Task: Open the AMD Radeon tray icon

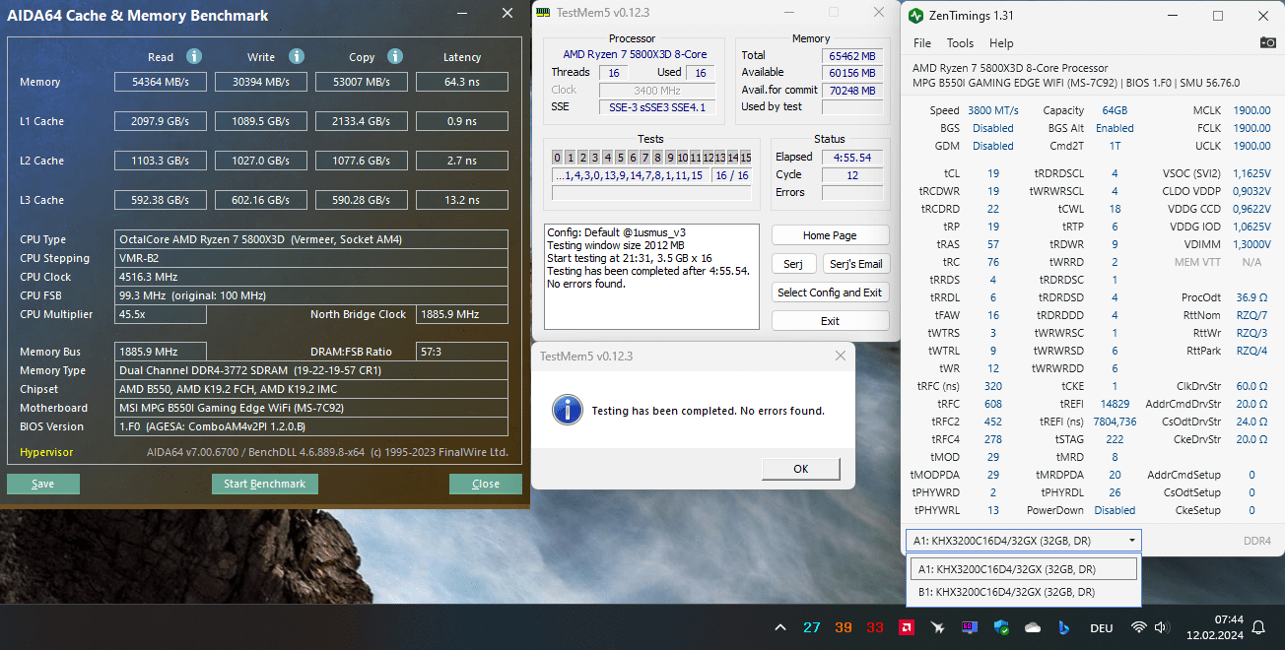Action: pyautogui.click(x=906, y=627)
